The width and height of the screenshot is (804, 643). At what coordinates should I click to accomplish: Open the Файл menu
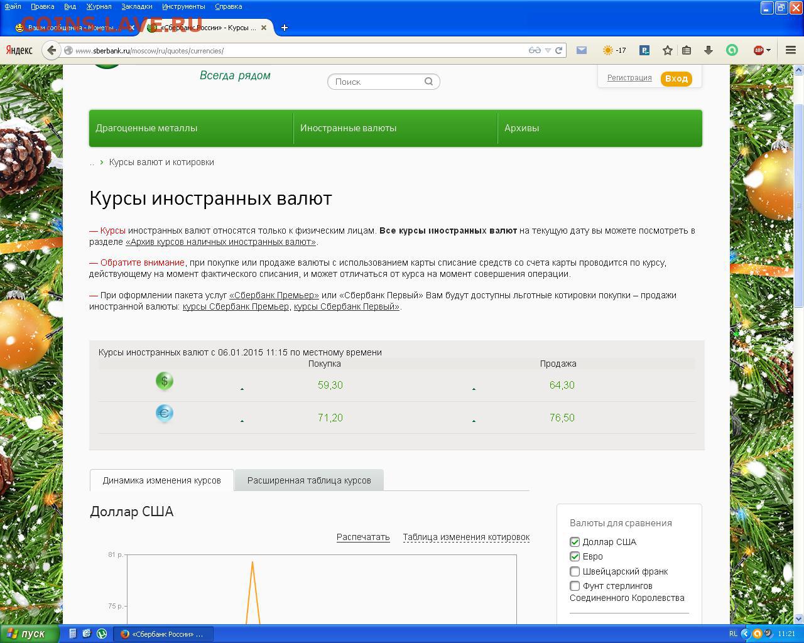pos(13,6)
